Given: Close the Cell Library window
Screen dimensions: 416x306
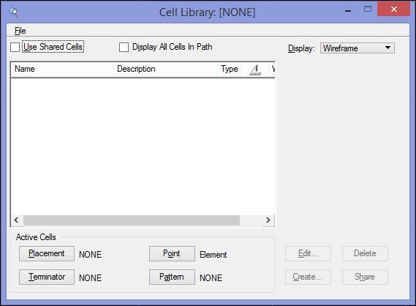Looking at the screenshot, I should [394, 9].
